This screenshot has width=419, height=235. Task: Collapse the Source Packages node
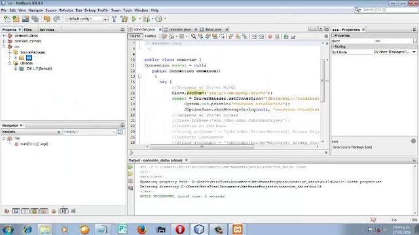click(10, 52)
